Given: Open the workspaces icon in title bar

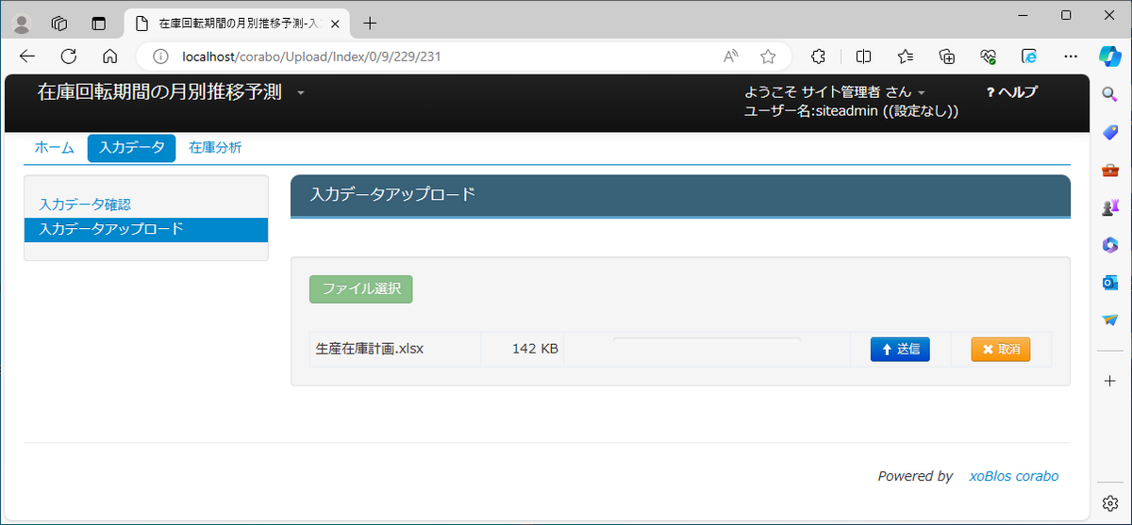Looking at the screenshot, I should tap(59, 23).
